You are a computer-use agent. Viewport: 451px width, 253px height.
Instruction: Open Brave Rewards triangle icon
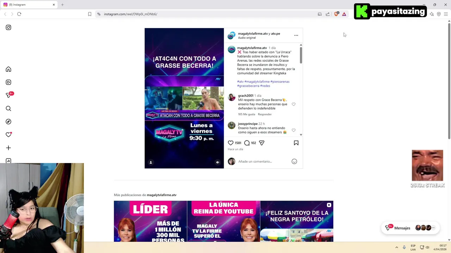[x=344, y=14]
